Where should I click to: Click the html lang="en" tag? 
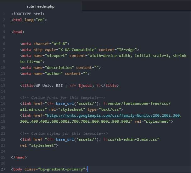coord(29,20)
